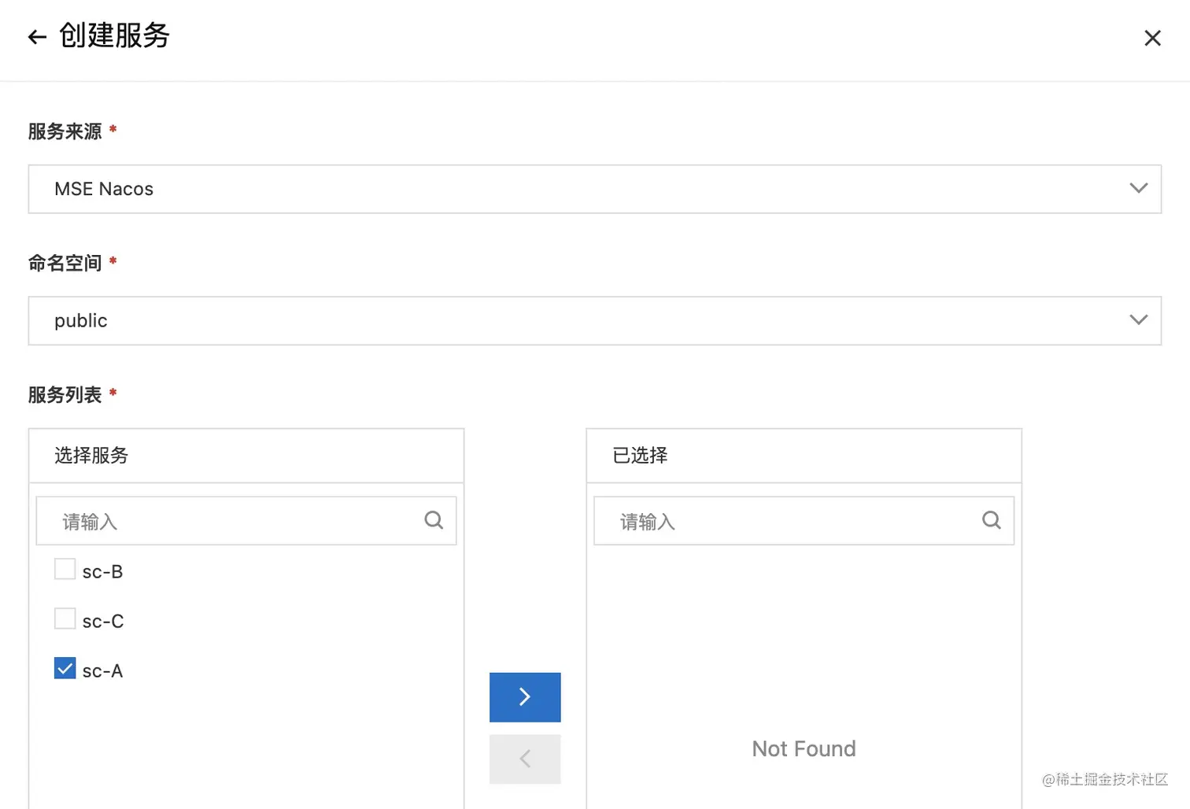This screenshot has height=809, width=1190.
Task: Click chevron of MSE Nacos dropdown
Action: pyautogui.click(x=1138, y=188)
